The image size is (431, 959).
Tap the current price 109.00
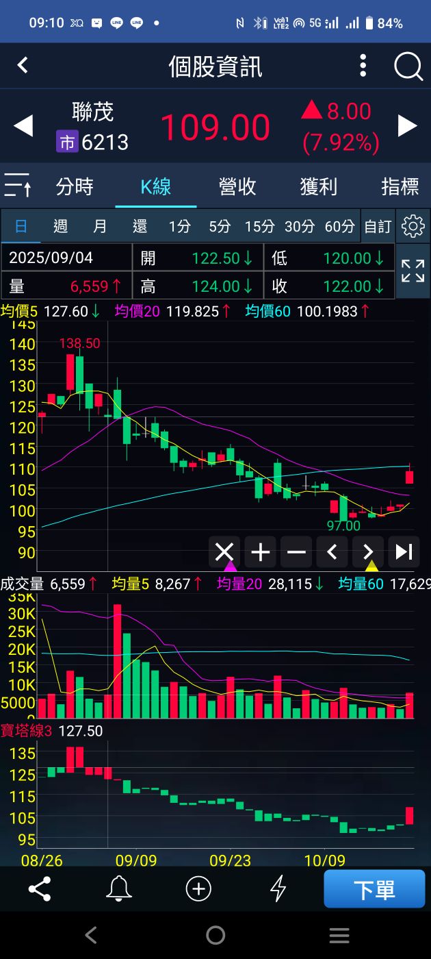click(x=215, y=128)
